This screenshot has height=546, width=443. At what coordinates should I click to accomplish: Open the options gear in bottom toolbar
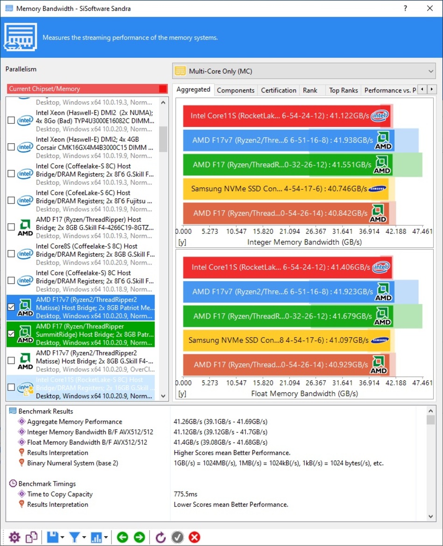14,537
